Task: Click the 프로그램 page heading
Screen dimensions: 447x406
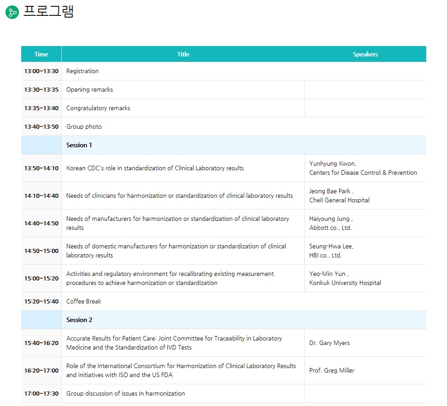Action: click(48, 11)
